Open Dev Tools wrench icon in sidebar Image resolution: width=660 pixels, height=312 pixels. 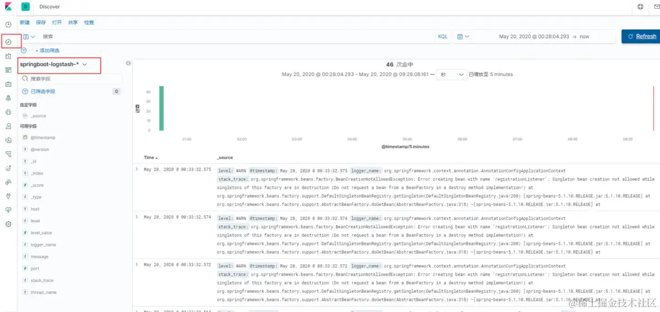[x=8, y=196]
